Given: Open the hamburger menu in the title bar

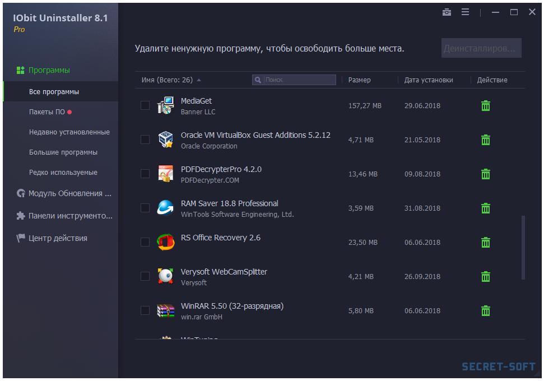Looking at the screenshot, I should point(465,12).
